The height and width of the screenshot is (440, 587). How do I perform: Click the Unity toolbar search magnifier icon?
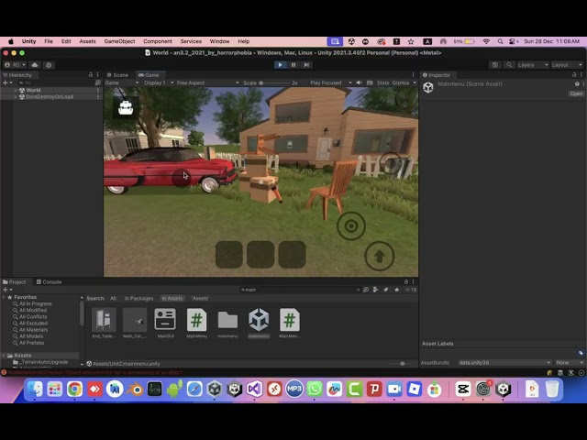point(509,65)
